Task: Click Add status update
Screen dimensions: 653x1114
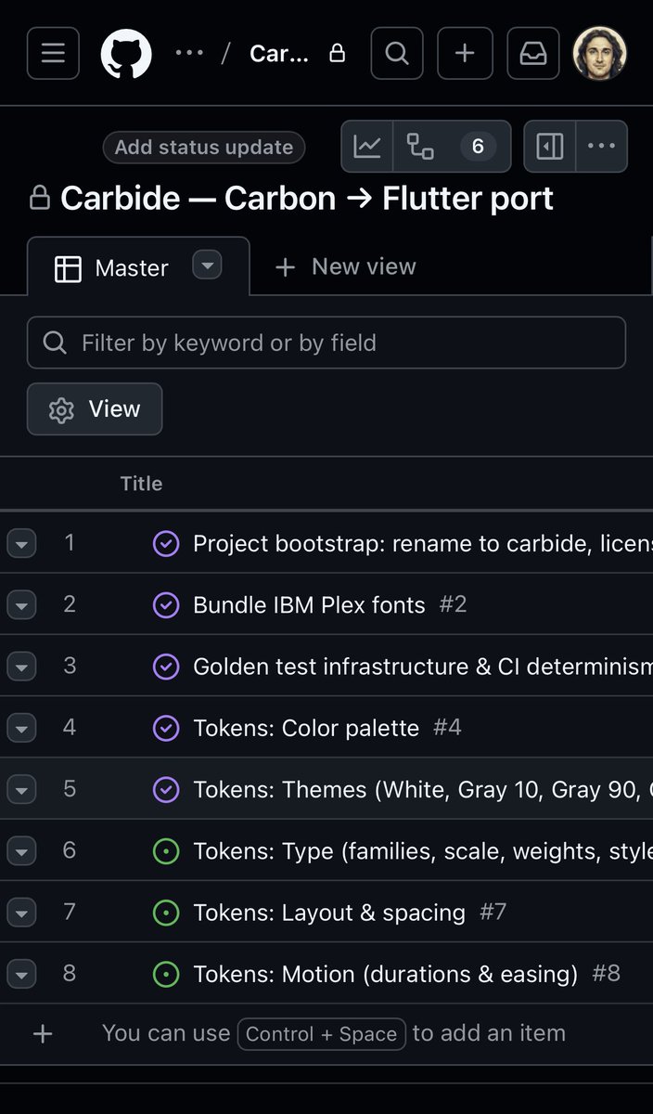Action: click(204, 147)
